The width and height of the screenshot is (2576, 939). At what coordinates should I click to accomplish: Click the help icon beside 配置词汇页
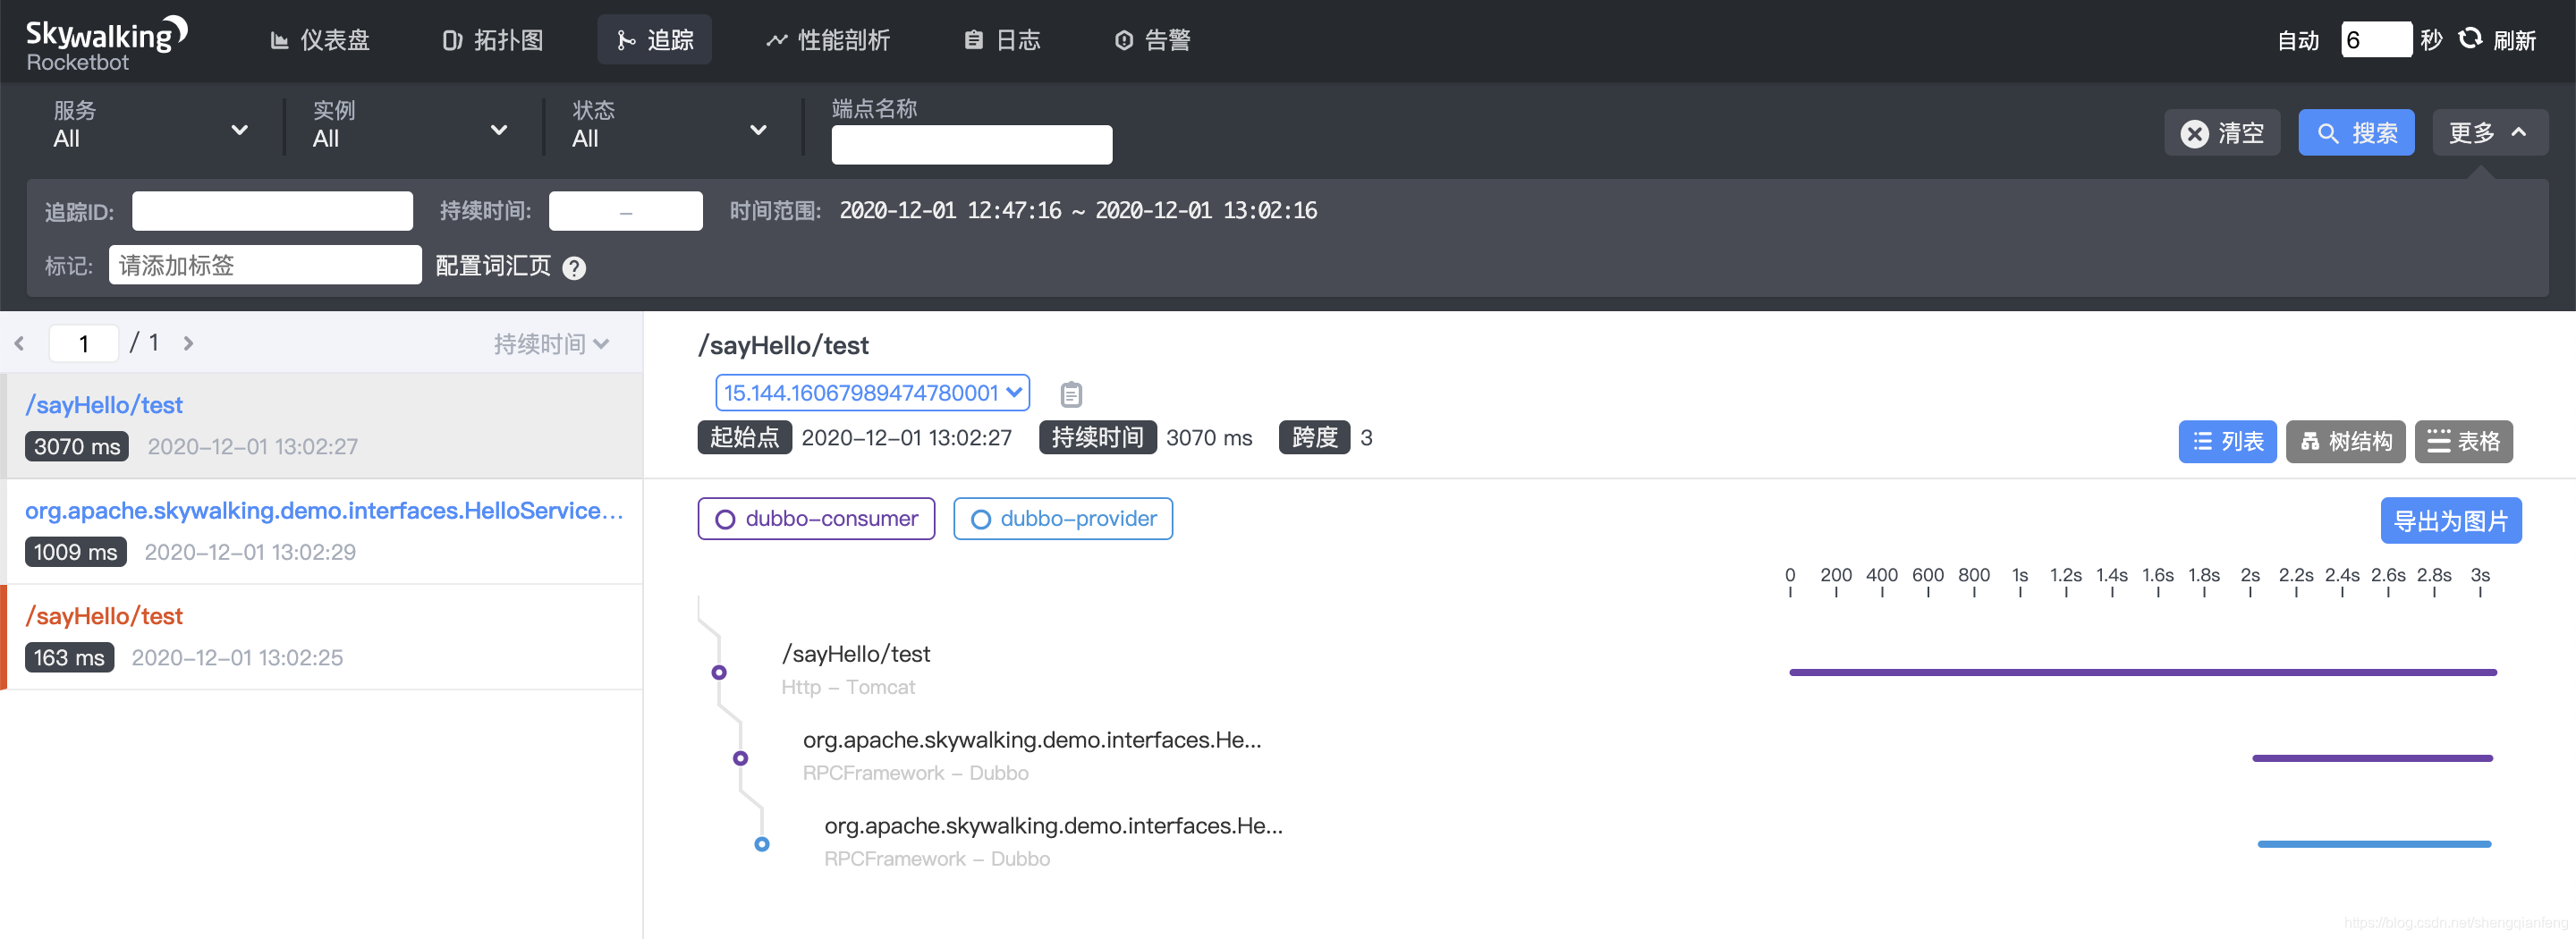pyautogui.click(x=574, y=268)
